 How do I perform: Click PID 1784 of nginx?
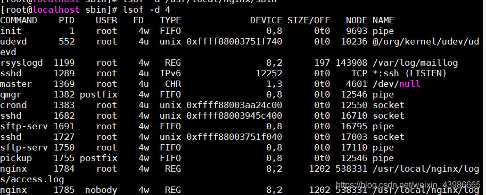[64, 169]
